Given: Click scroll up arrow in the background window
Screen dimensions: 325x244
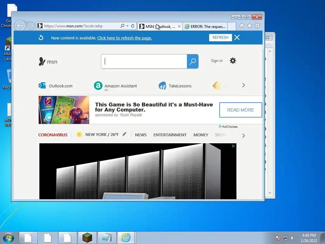Looking at the screenshot, I should (x=270, y=51).
